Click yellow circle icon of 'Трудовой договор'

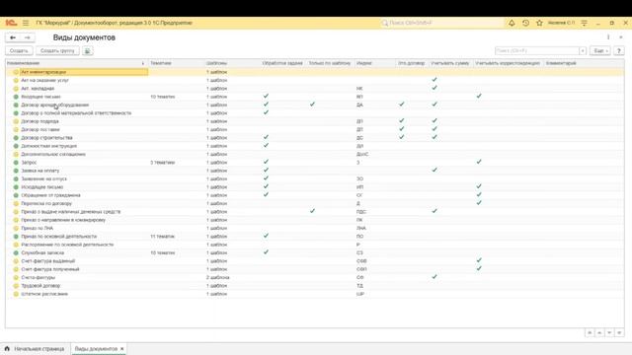(16, 286)
